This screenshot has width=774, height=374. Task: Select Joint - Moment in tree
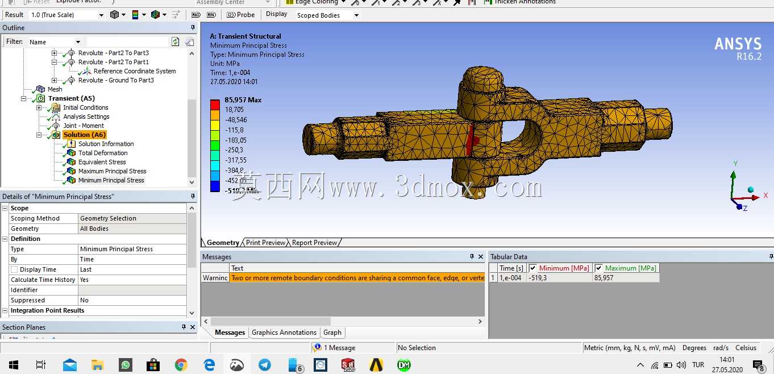point(84,126)
